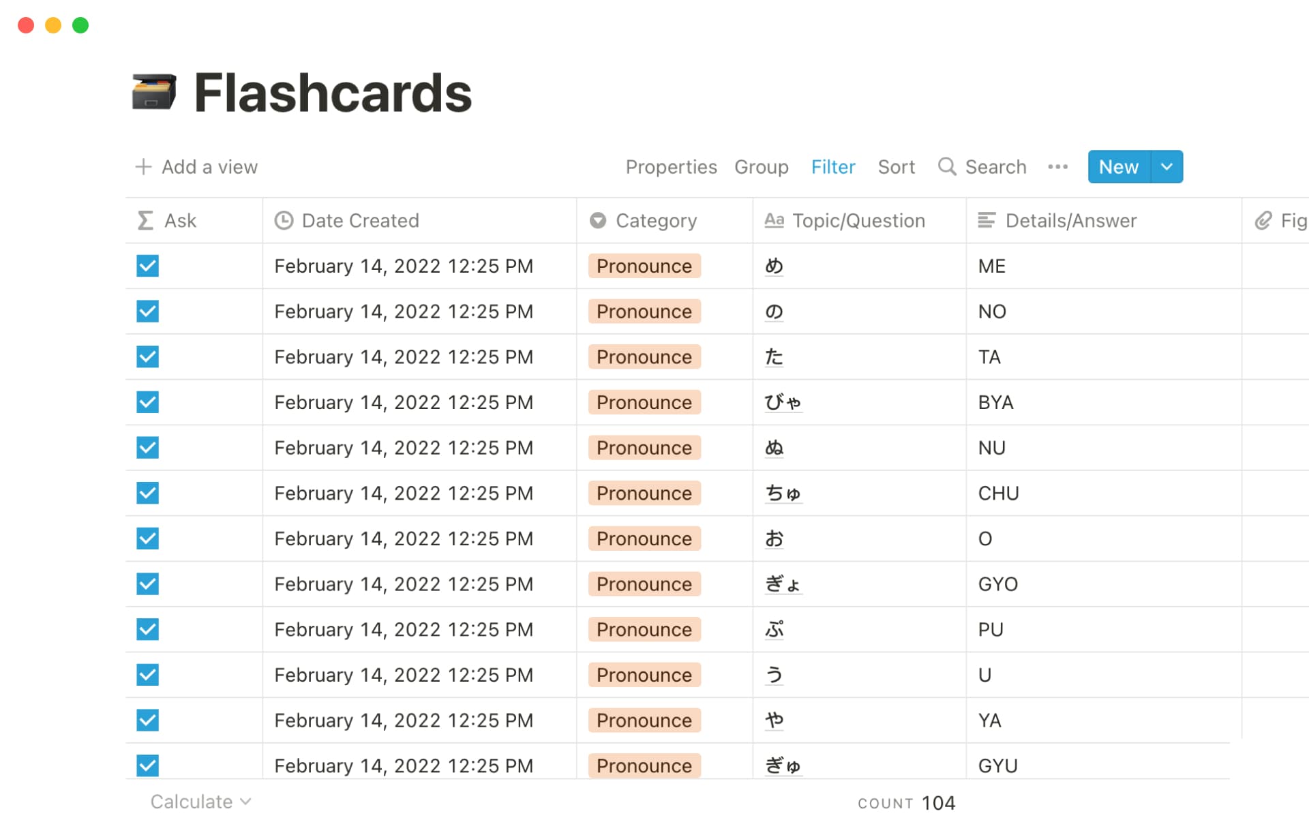Screen dimensions: 1309x818
Task: Click the clock icon on Date Created header
Action: click(284, 220)
